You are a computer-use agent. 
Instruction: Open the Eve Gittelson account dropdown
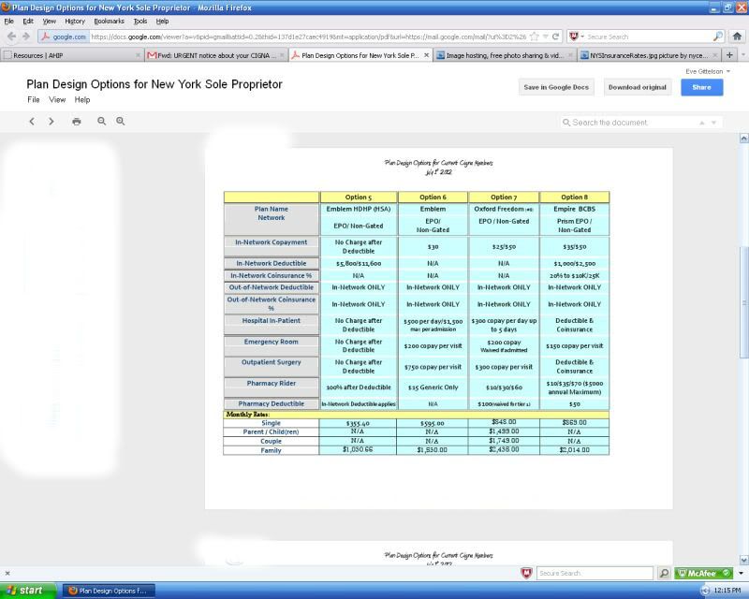(708, 71)
